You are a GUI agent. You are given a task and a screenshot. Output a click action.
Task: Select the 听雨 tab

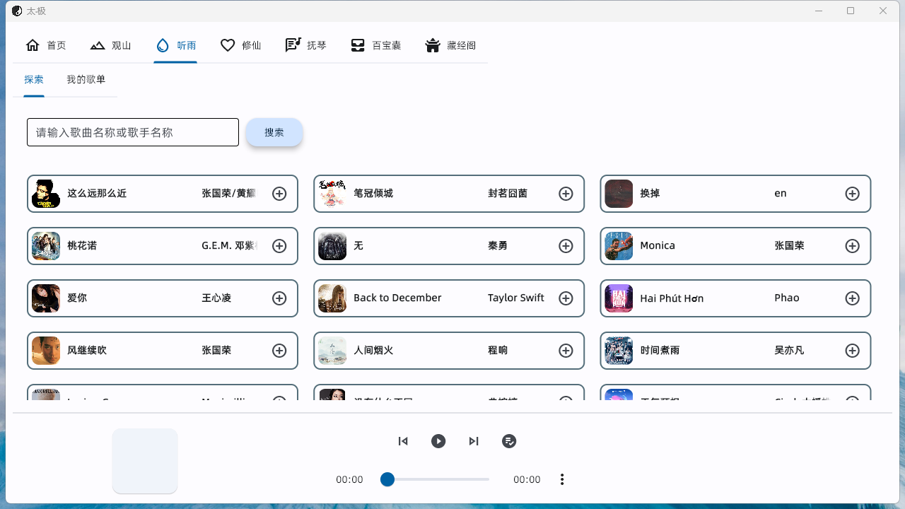(176, 45)
